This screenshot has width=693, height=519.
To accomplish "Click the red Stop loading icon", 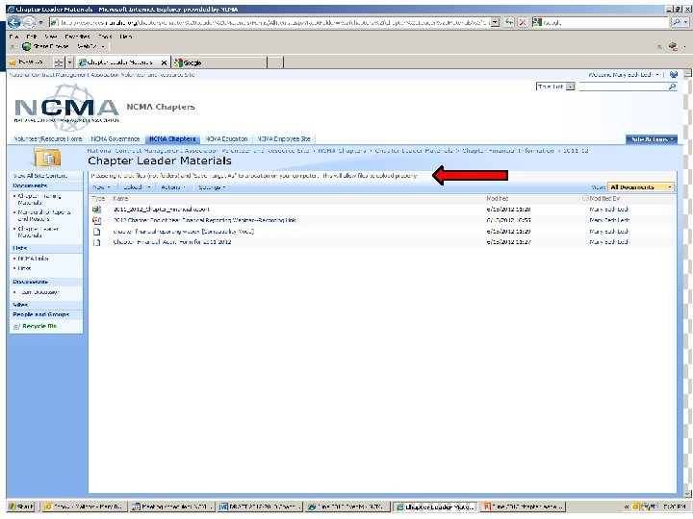I will pyautogui.click(x=523, y=22).
